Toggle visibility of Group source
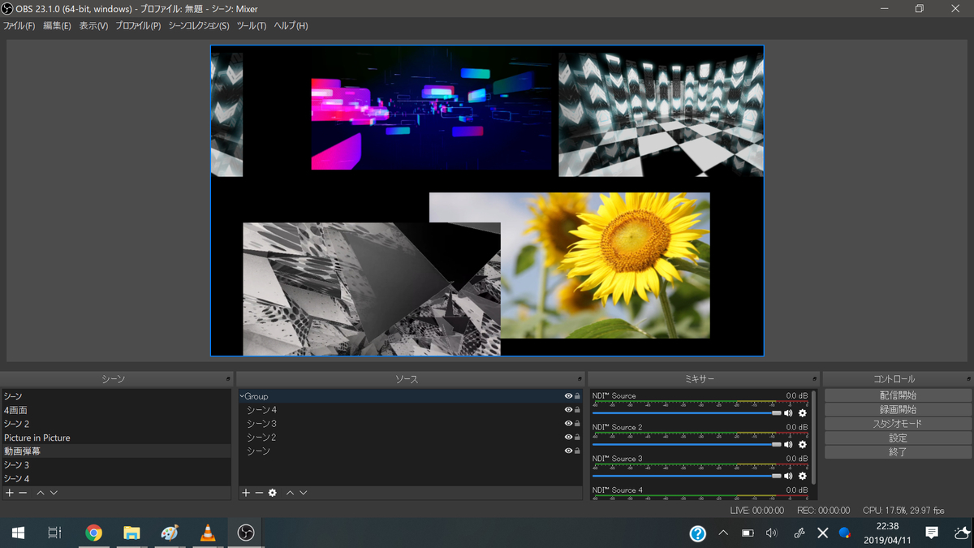 click(x=568, y=396)
